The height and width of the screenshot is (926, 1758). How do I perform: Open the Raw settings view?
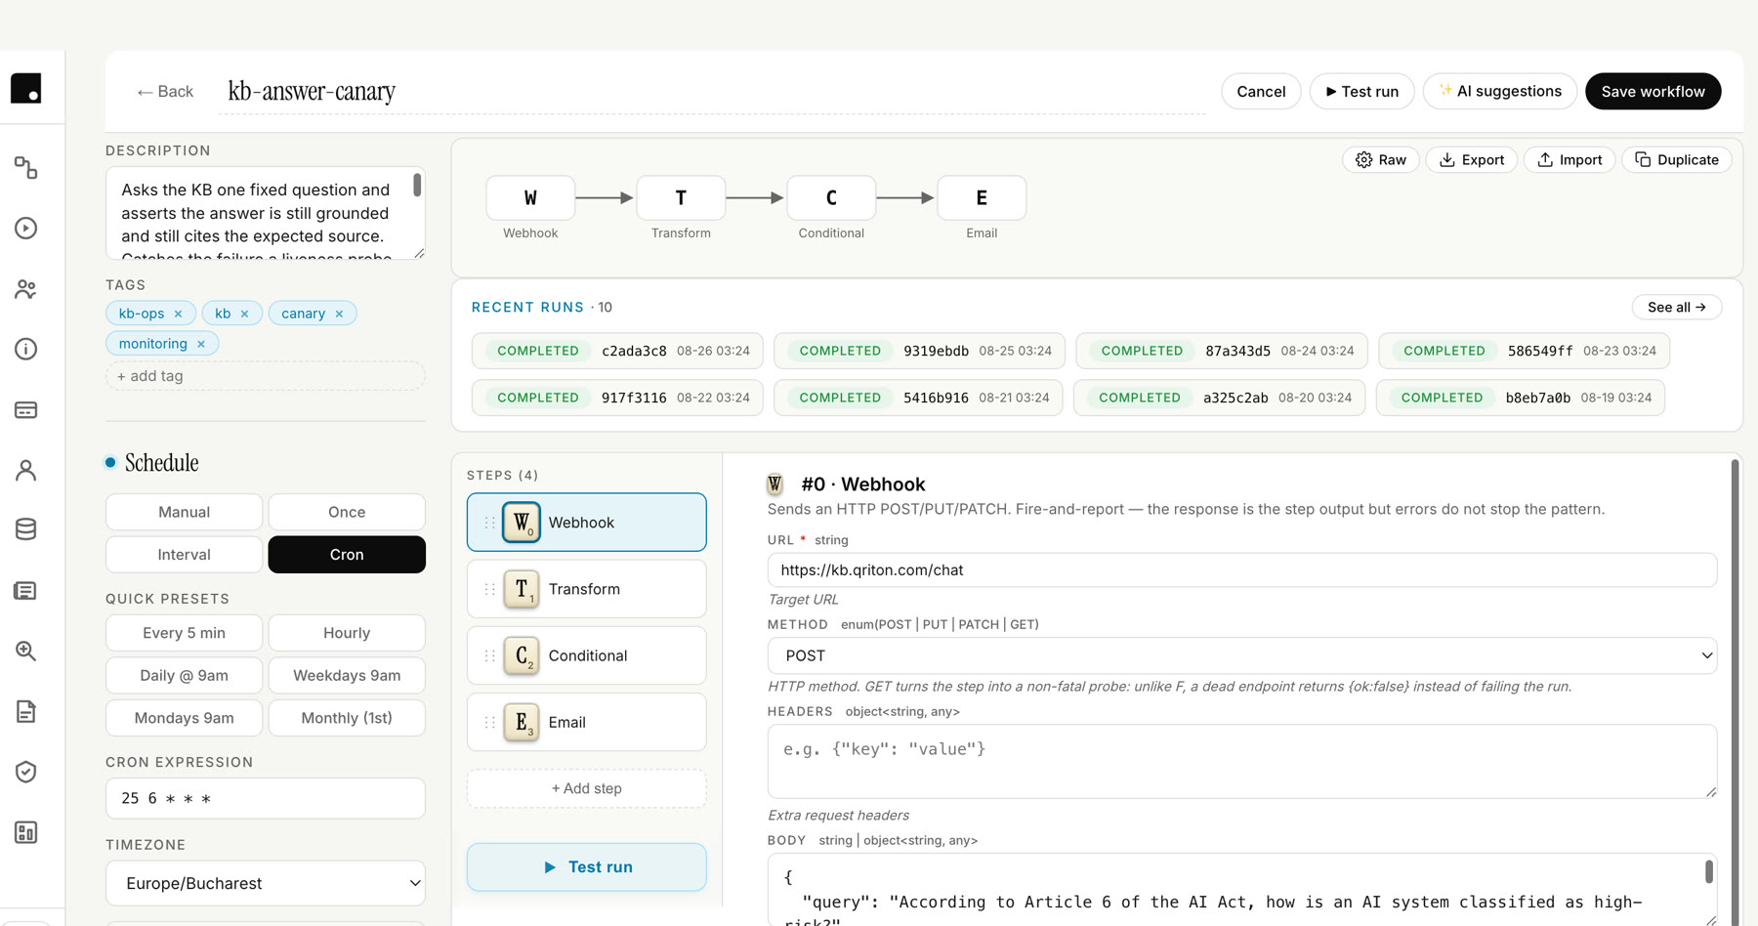point(1381,160)
